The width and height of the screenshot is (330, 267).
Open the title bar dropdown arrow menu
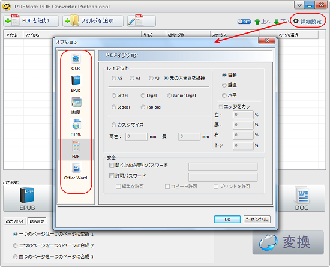[299, 5]
